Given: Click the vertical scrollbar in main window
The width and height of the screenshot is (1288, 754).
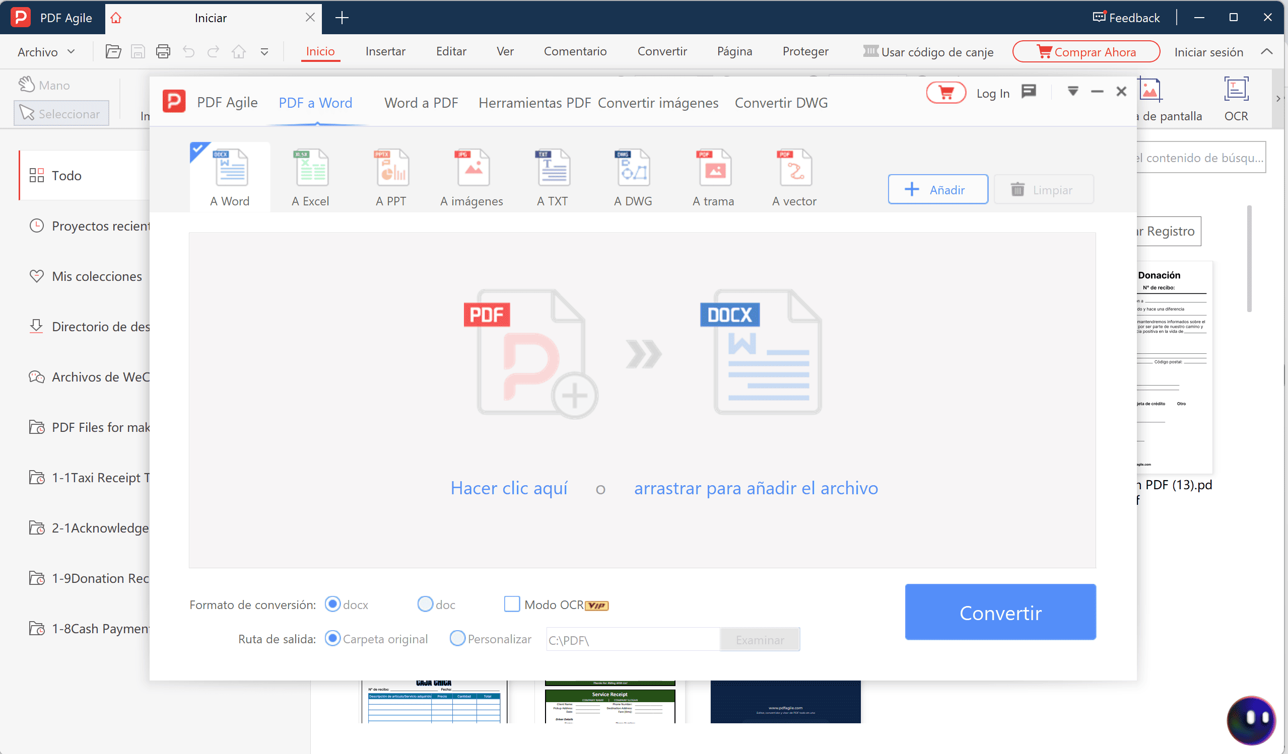Looking at the screenshot, I should 1249,259.
